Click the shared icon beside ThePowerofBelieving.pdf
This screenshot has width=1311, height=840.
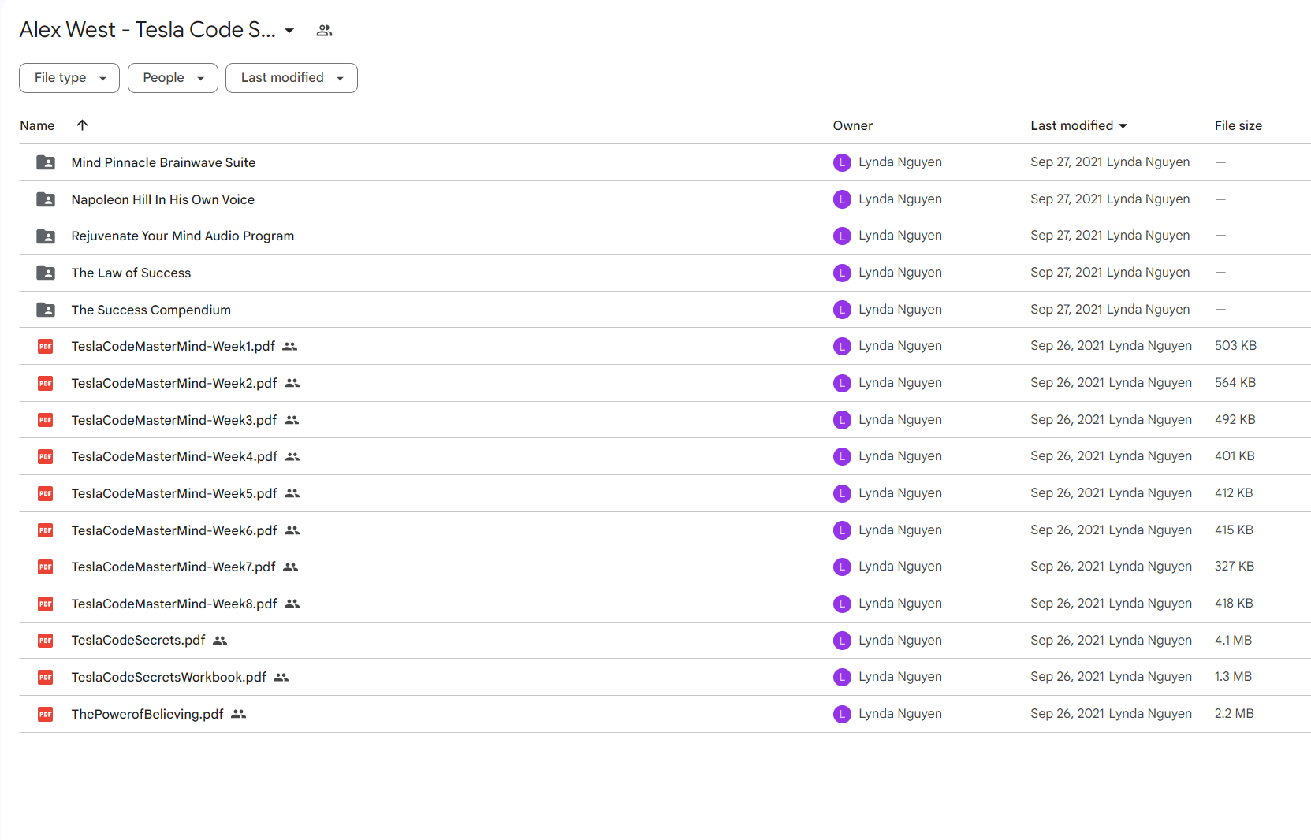click(x=239, y=714)
